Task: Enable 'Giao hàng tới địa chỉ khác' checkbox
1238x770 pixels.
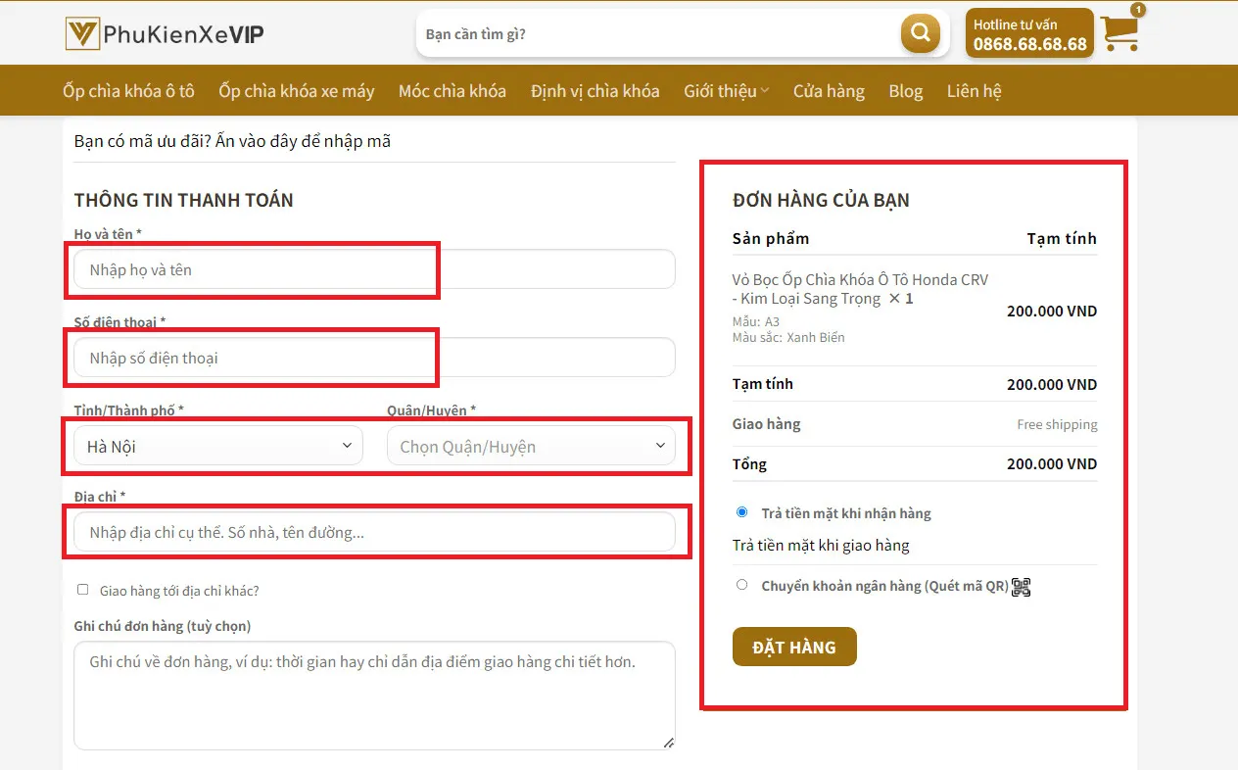Action: [83, 590]
